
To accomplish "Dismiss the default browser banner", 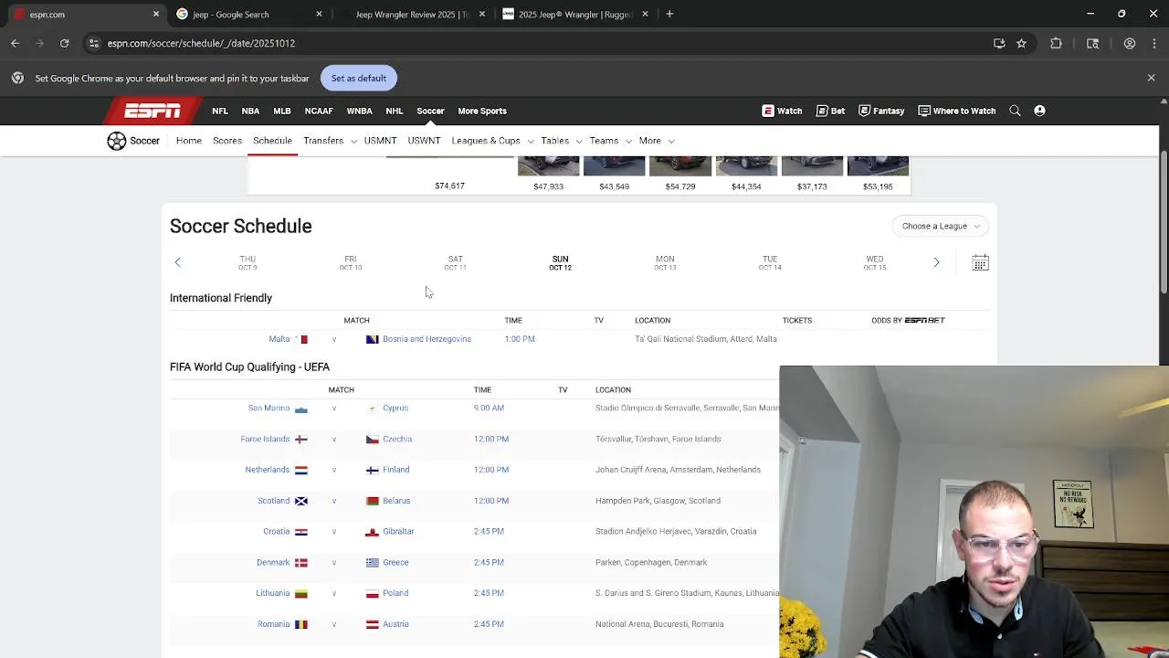I will click(x=1151, y=78).
